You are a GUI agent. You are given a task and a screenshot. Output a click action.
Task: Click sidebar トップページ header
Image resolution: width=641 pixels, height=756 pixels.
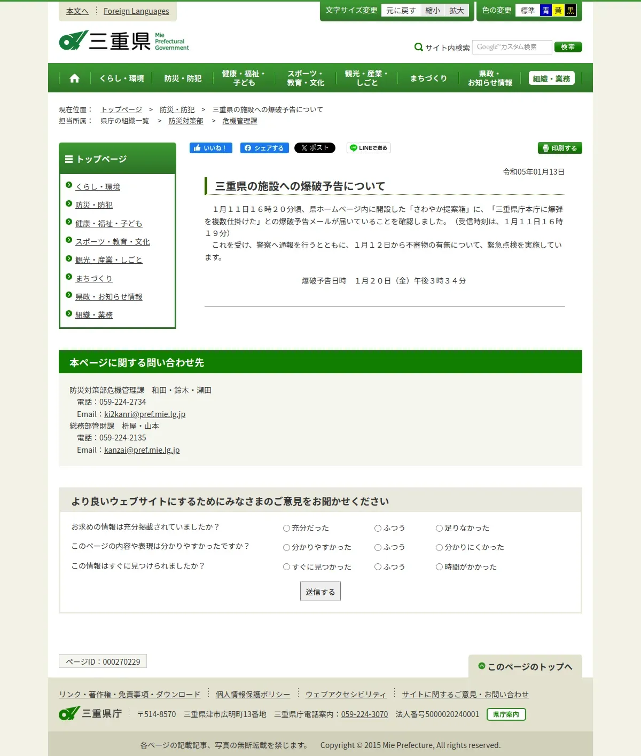pos(118,159)
